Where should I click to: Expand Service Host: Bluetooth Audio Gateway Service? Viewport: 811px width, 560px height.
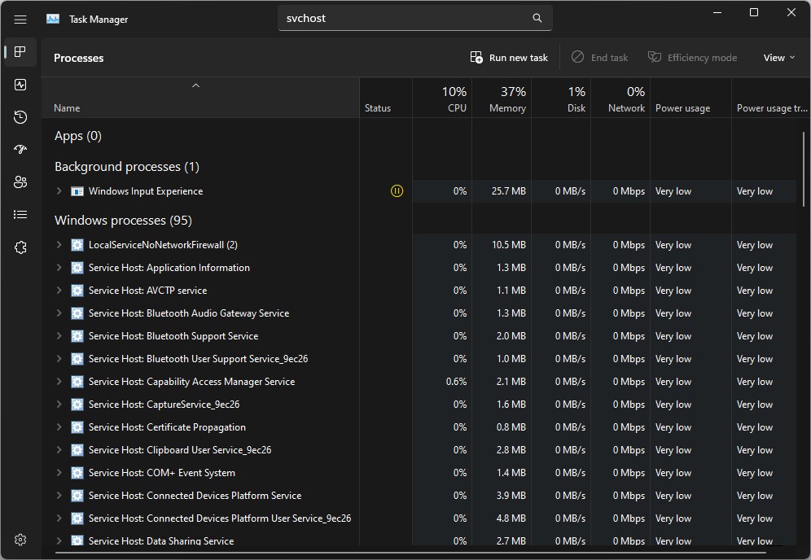pyautogui.click(x=59, y=313)
